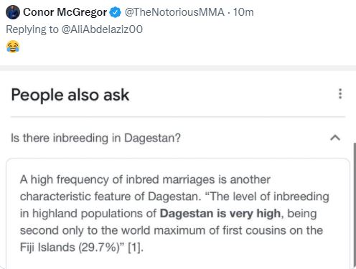Click the Replying to label

[x=32, y=29]
